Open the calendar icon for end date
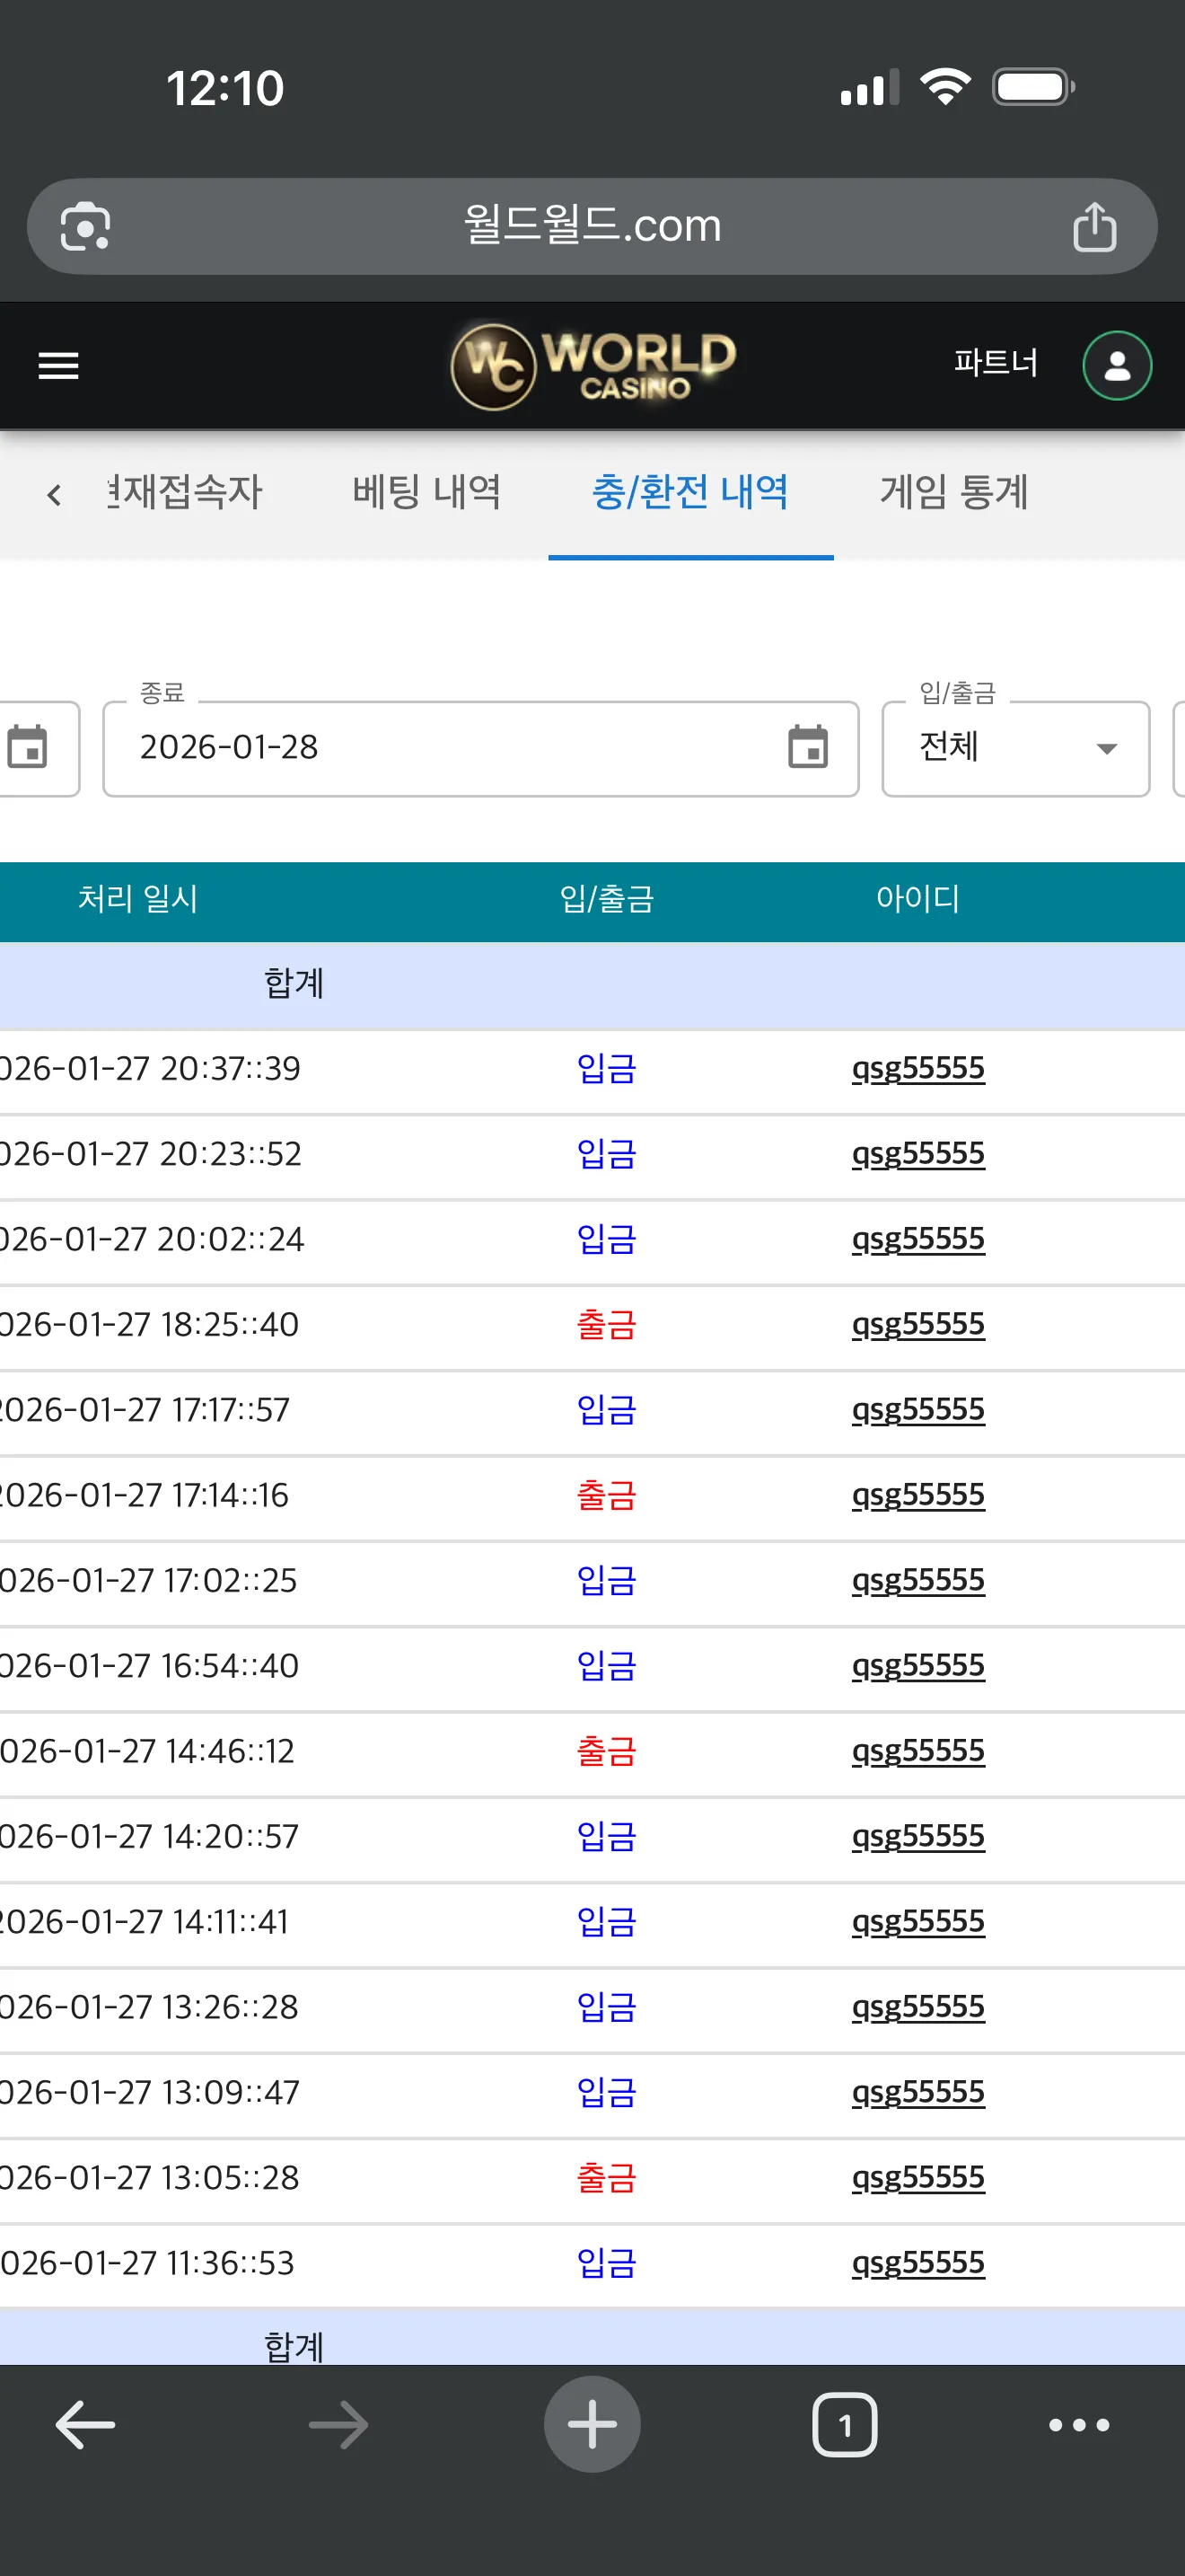This screenshot has width=1185, height=2576. (x=807, y=747)
